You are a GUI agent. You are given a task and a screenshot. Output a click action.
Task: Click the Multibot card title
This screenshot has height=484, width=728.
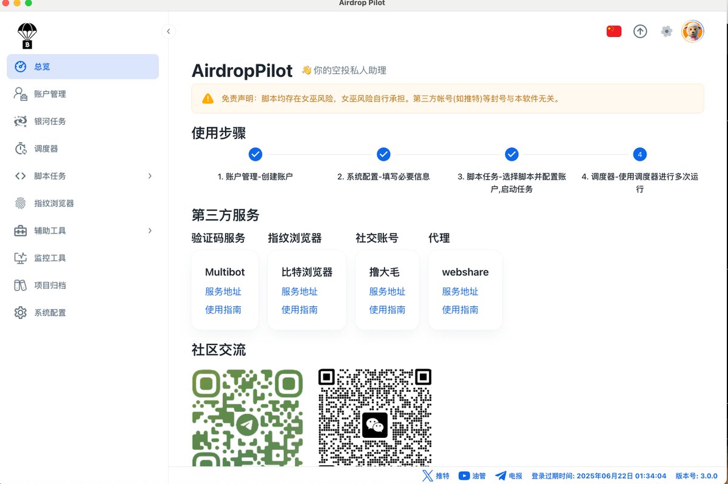[x=225, y=272]
